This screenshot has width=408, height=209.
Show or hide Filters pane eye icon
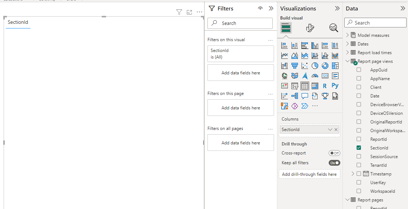point(260,8)
